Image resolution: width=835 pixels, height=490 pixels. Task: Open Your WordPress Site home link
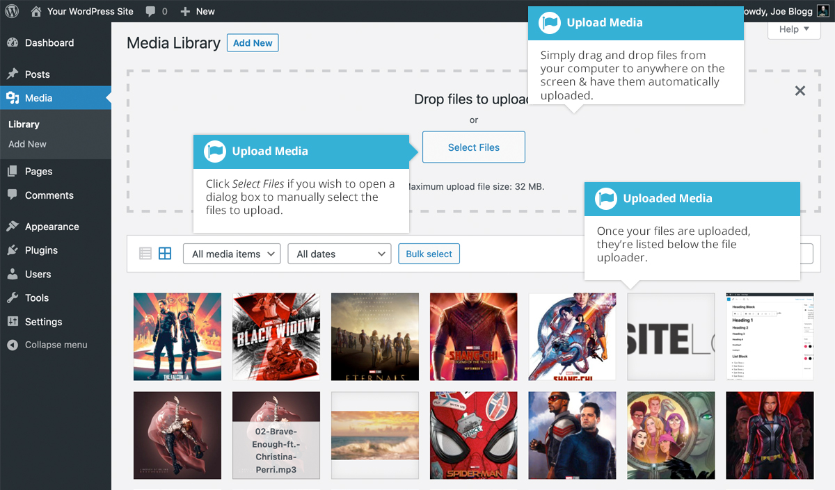point(82,11)
